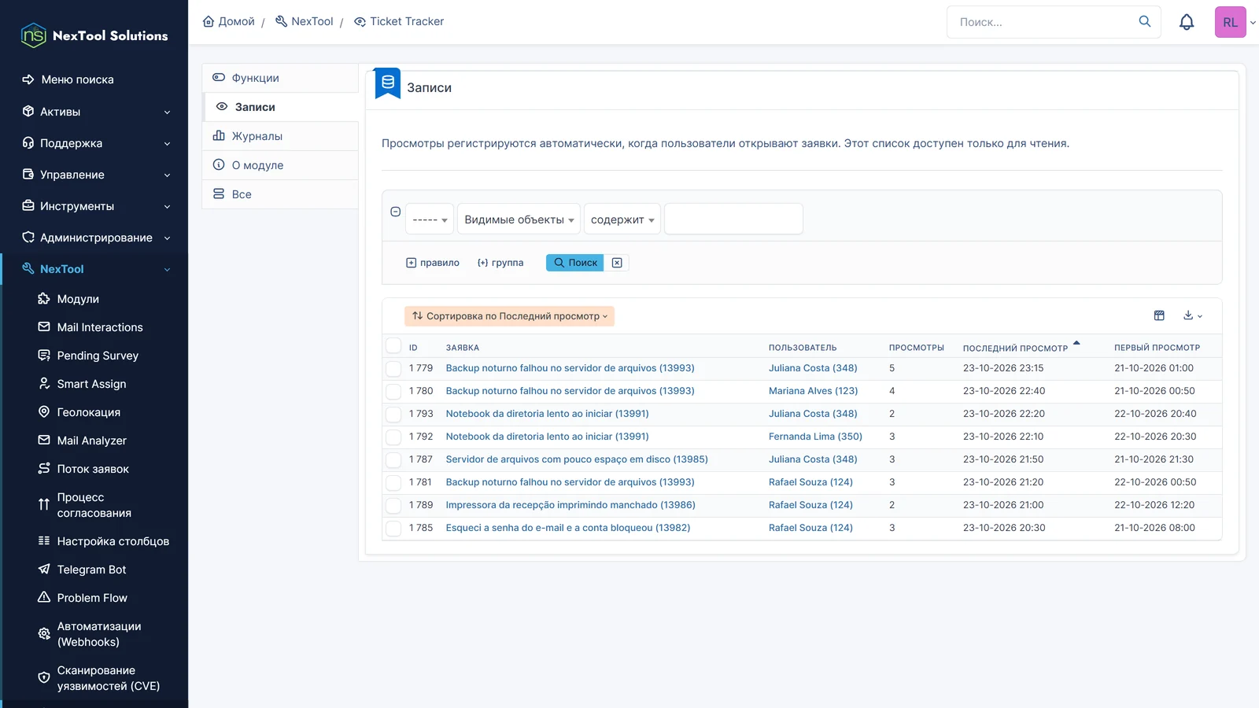Check the row checkbox for ID 1 785
The image size is (1259, 708).
pos(393,528)
